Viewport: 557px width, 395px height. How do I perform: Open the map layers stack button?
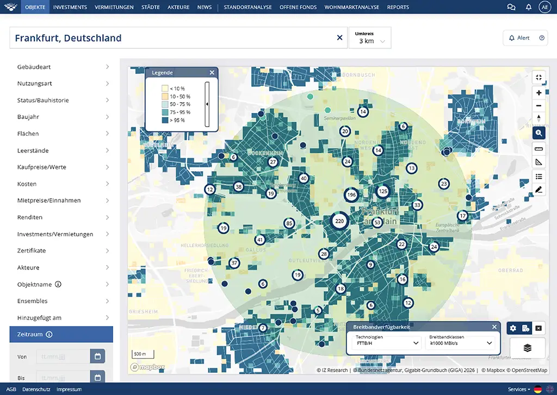pos(527,348)
